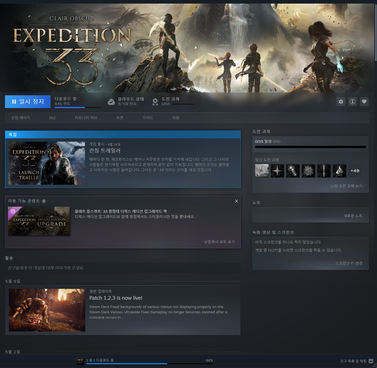Image resolution: width=377 pixels, height=368 pixels.
Task: Click the 0/55 achievements progress bar in sidebar
Action: (310, 147)
